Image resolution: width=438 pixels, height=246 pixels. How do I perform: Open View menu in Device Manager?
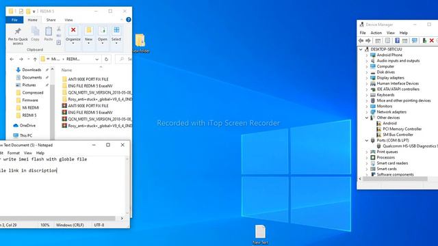(x=391, y=33)
